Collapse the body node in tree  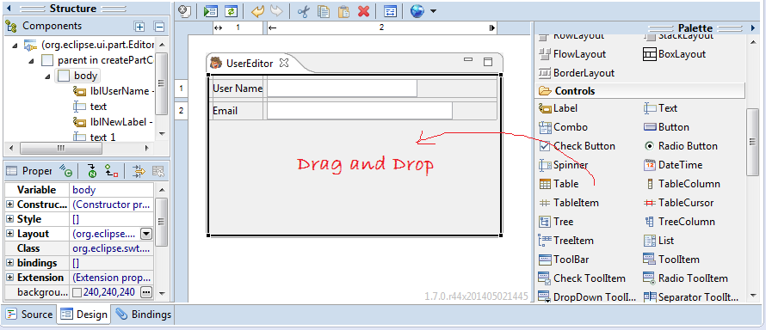48,76
